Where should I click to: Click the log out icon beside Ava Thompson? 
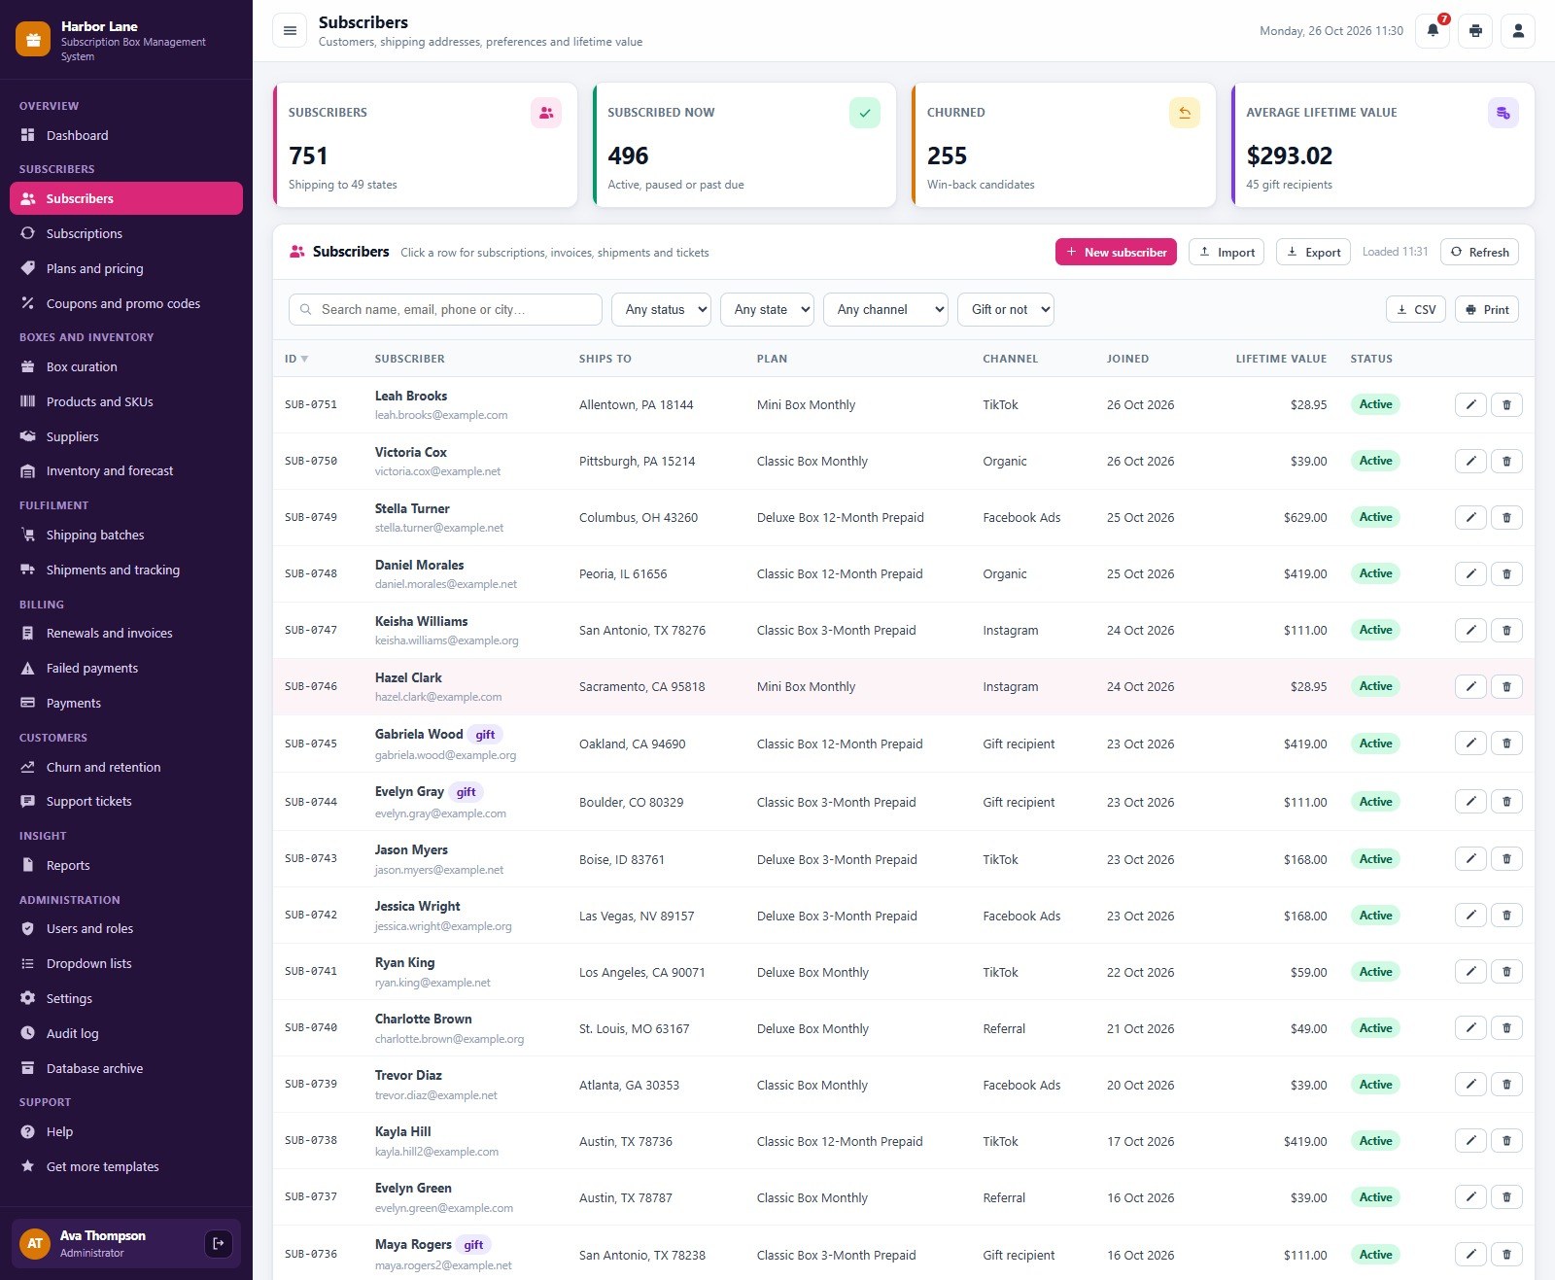219,1243
